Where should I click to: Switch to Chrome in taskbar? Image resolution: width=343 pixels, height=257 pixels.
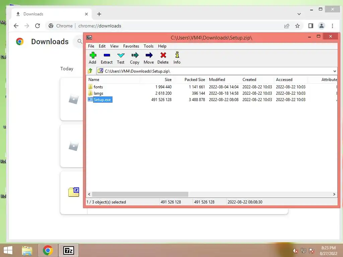48,250
